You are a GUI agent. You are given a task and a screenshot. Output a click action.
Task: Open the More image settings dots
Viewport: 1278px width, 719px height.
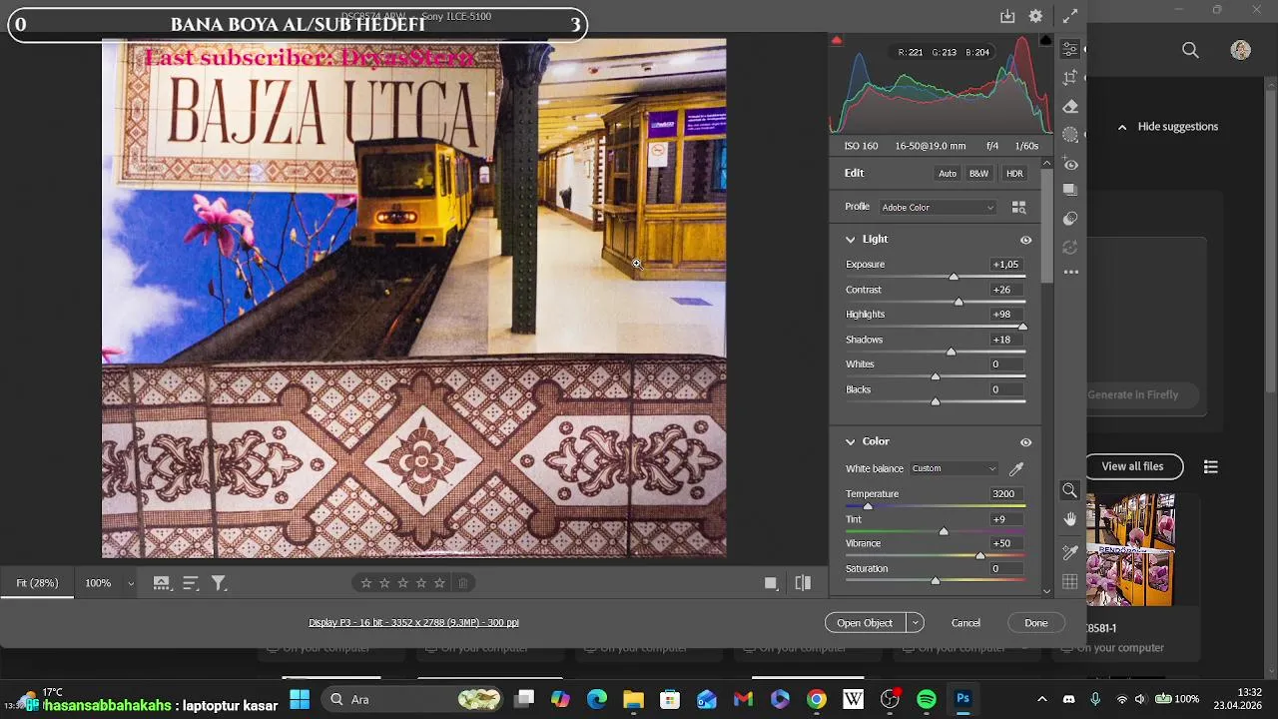click(x=1070, y=272)
